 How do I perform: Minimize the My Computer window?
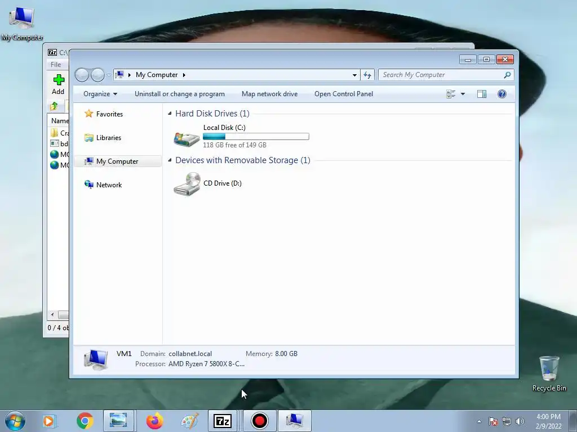468,60
